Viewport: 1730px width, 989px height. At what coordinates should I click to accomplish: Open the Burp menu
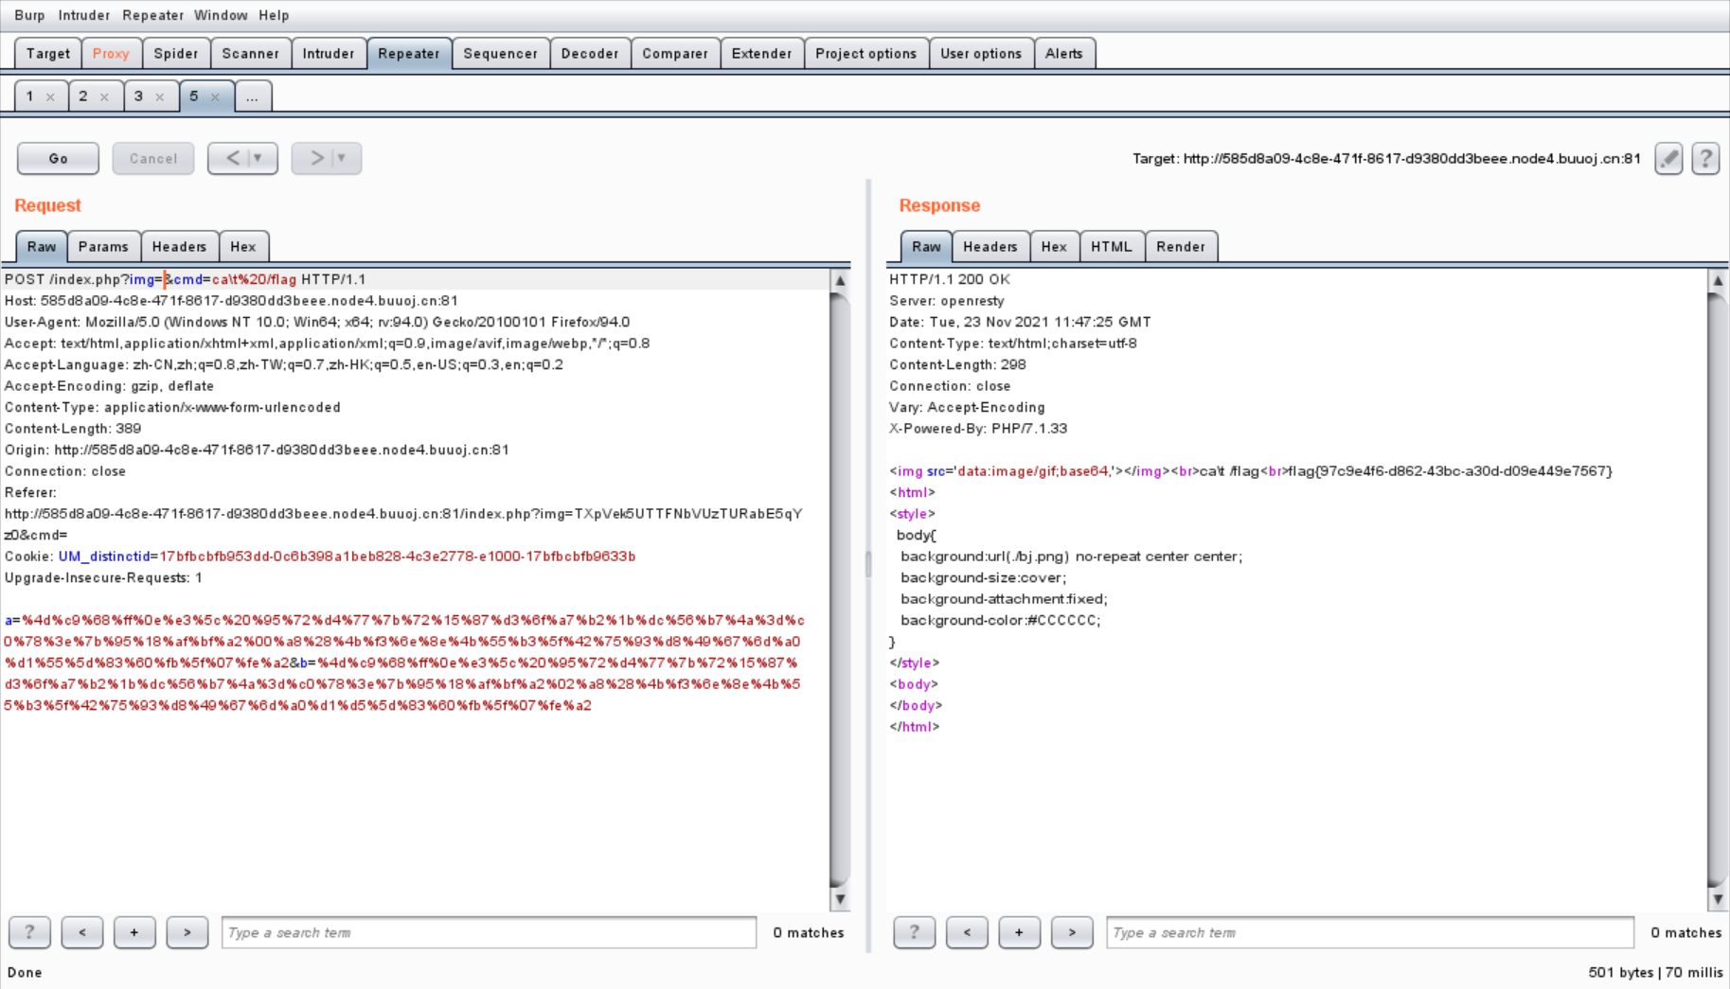pyautogui.click(x=29, y=15)
